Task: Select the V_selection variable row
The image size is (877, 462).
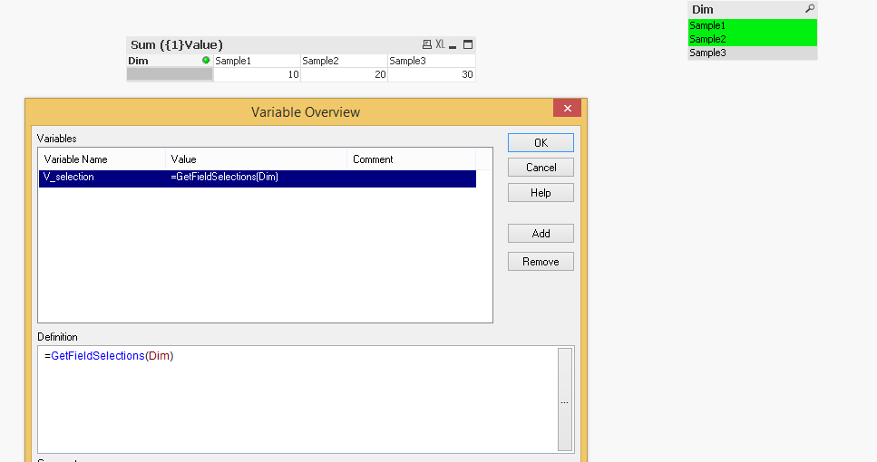Action: click(258, 178)
